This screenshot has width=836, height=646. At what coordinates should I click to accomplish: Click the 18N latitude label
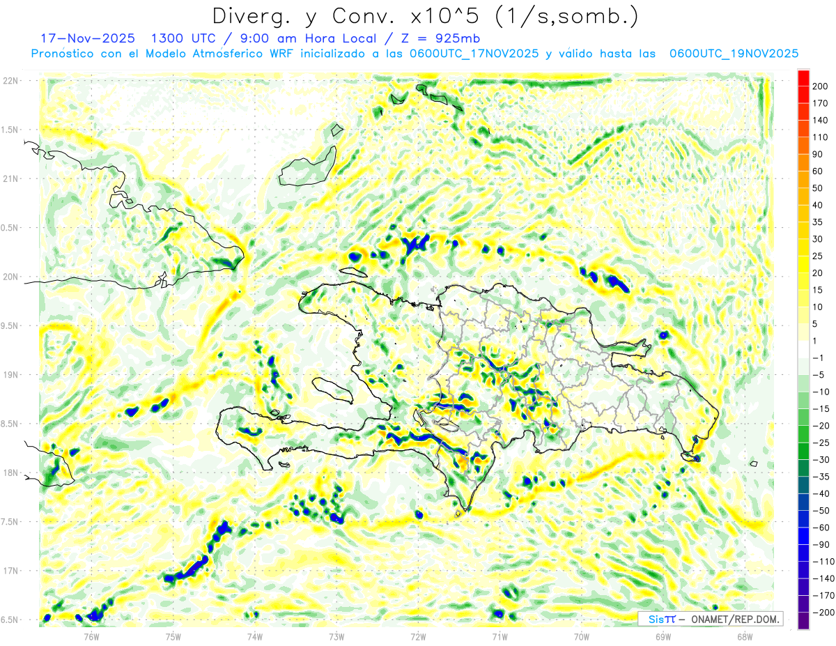point(10,473)
